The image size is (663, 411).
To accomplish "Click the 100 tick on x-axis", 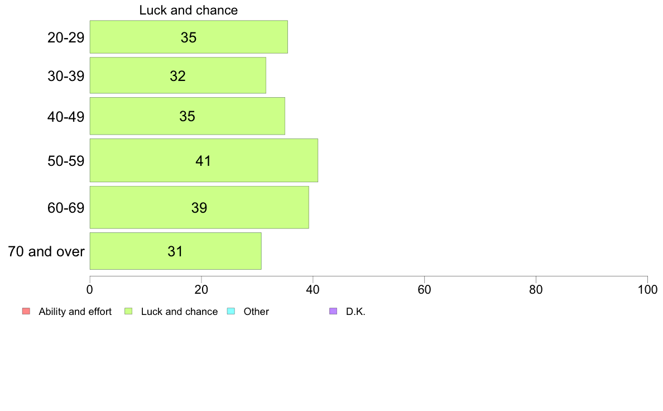I will pos(647,289).
